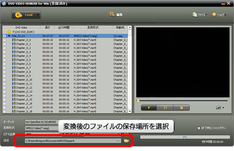This screenshot has width=234, height=151.
Task: Uncheck the Title_01_01 checkbox
Action: pyautogui.click(x=5, y=36)
